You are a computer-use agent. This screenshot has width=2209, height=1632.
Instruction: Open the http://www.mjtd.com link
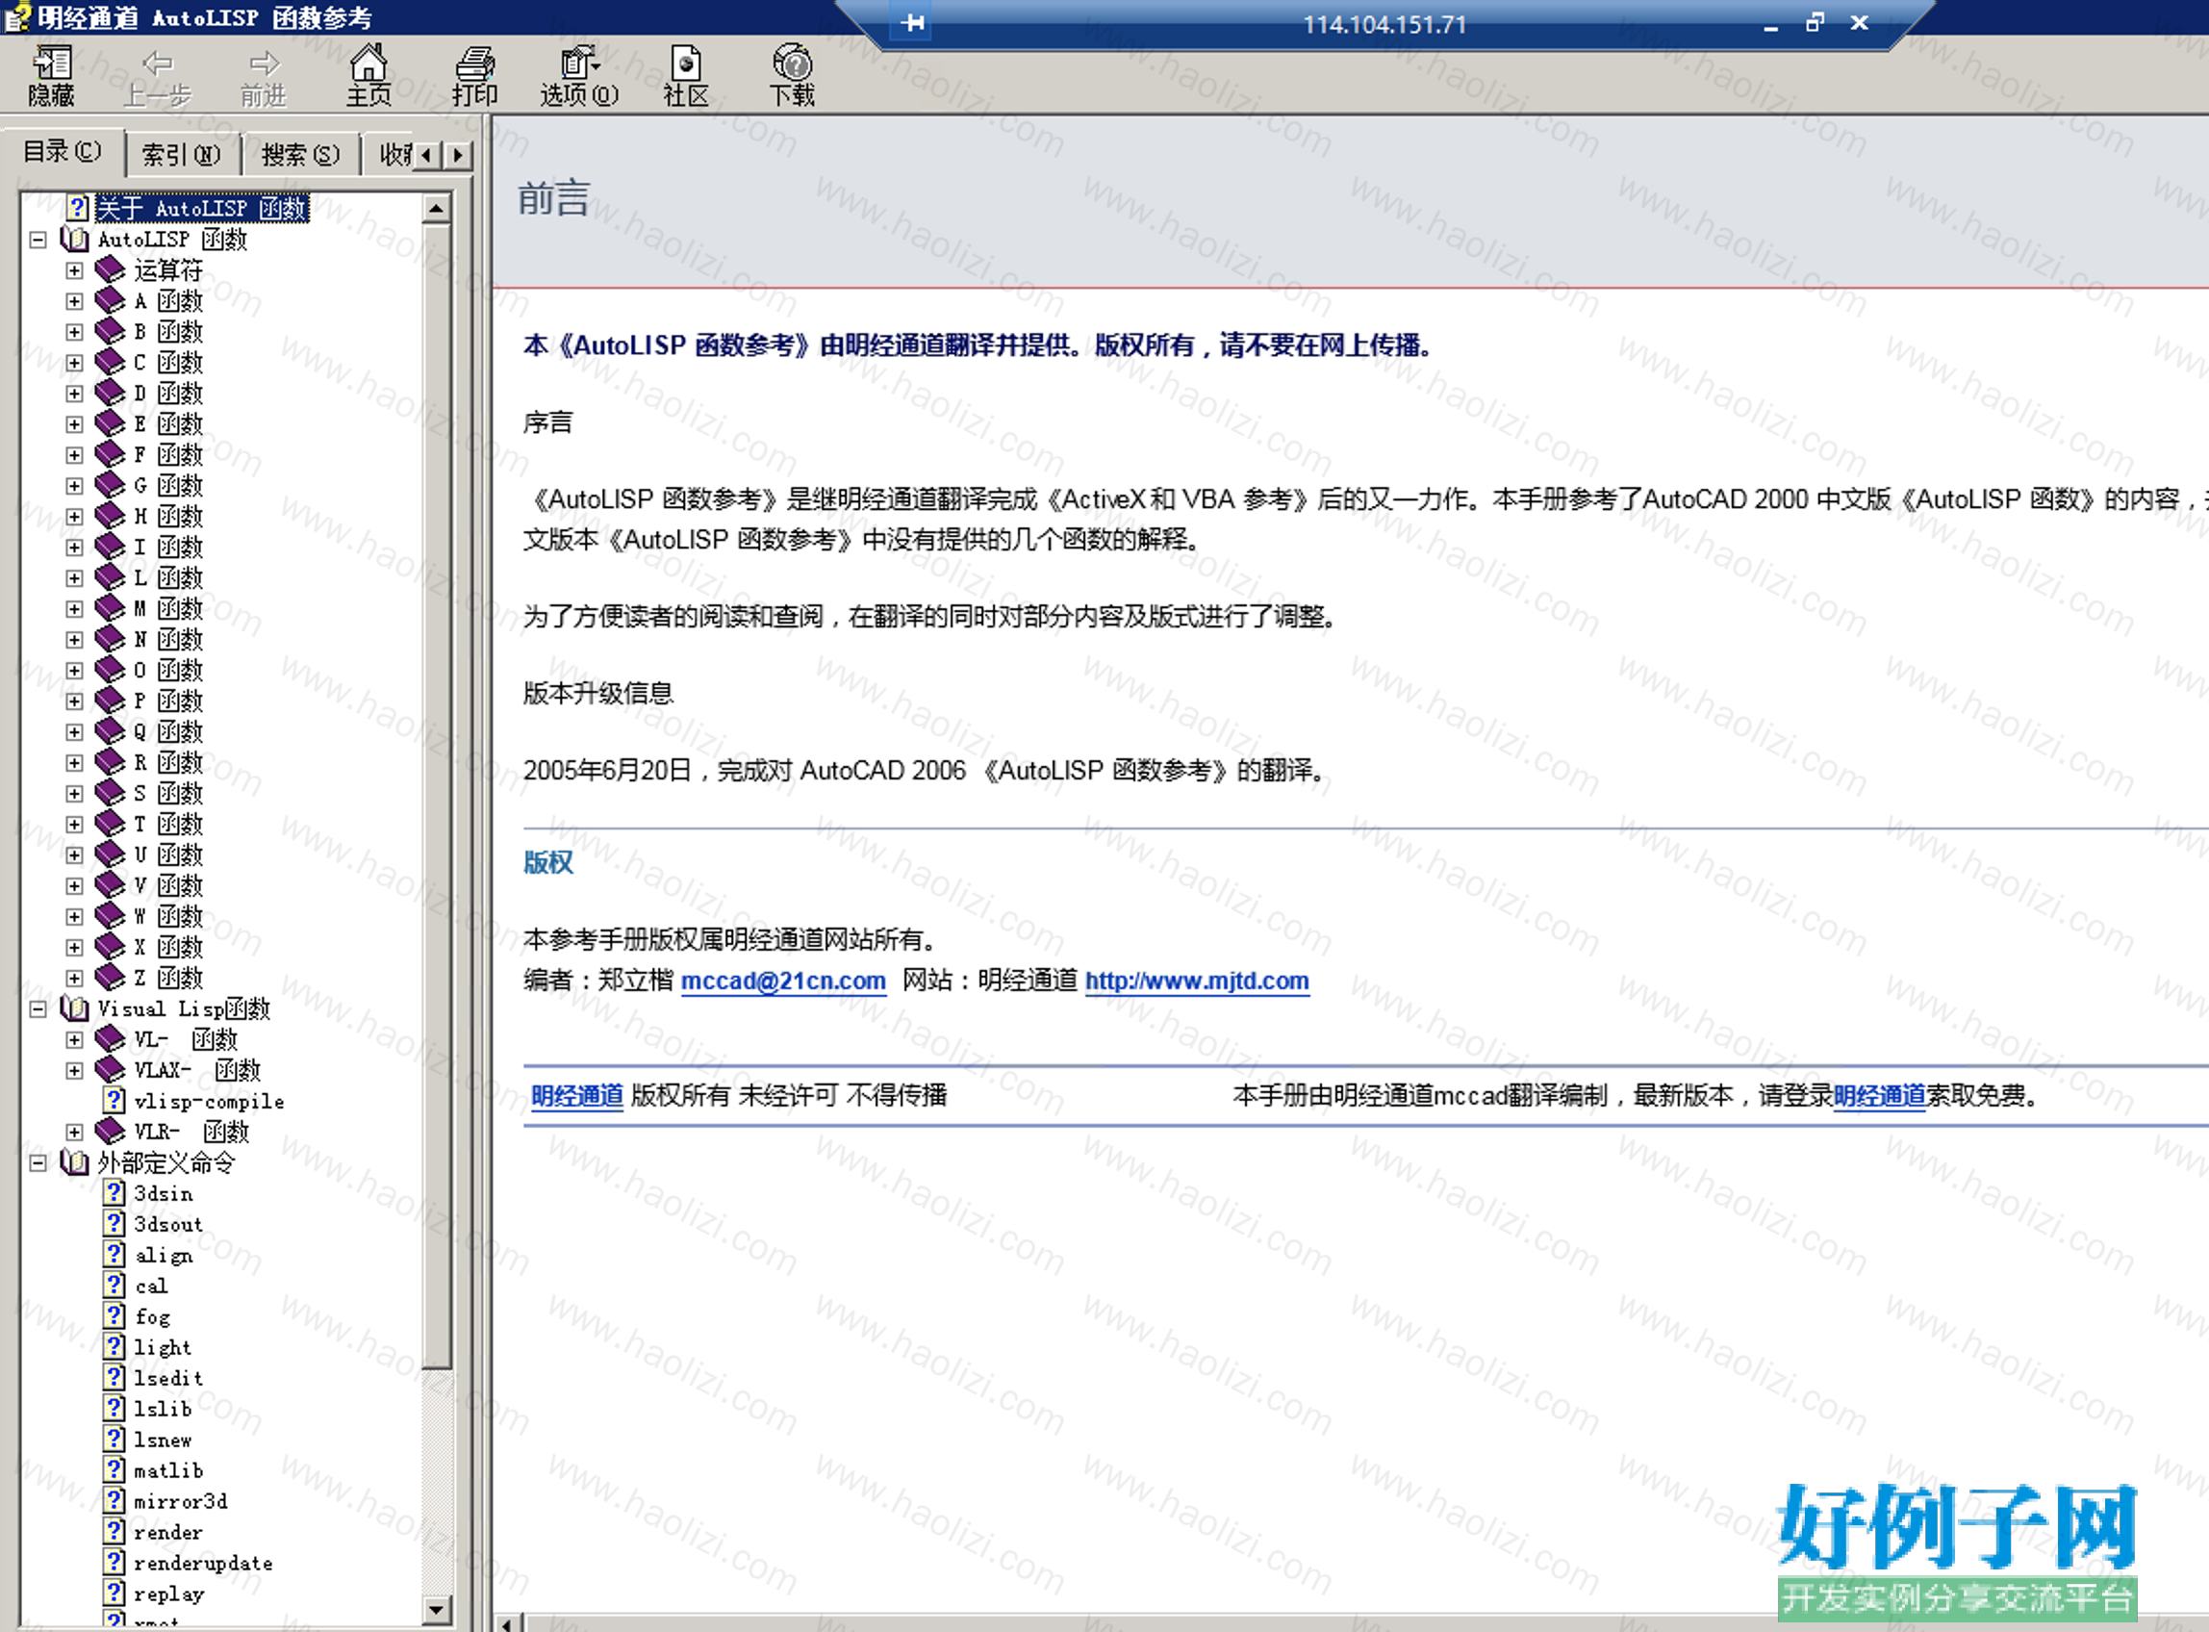[x=1197, y=981]
